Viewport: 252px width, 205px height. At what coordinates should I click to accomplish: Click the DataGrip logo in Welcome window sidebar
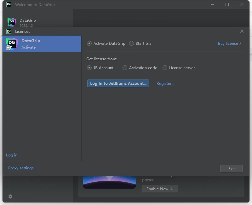pos(12,22)
